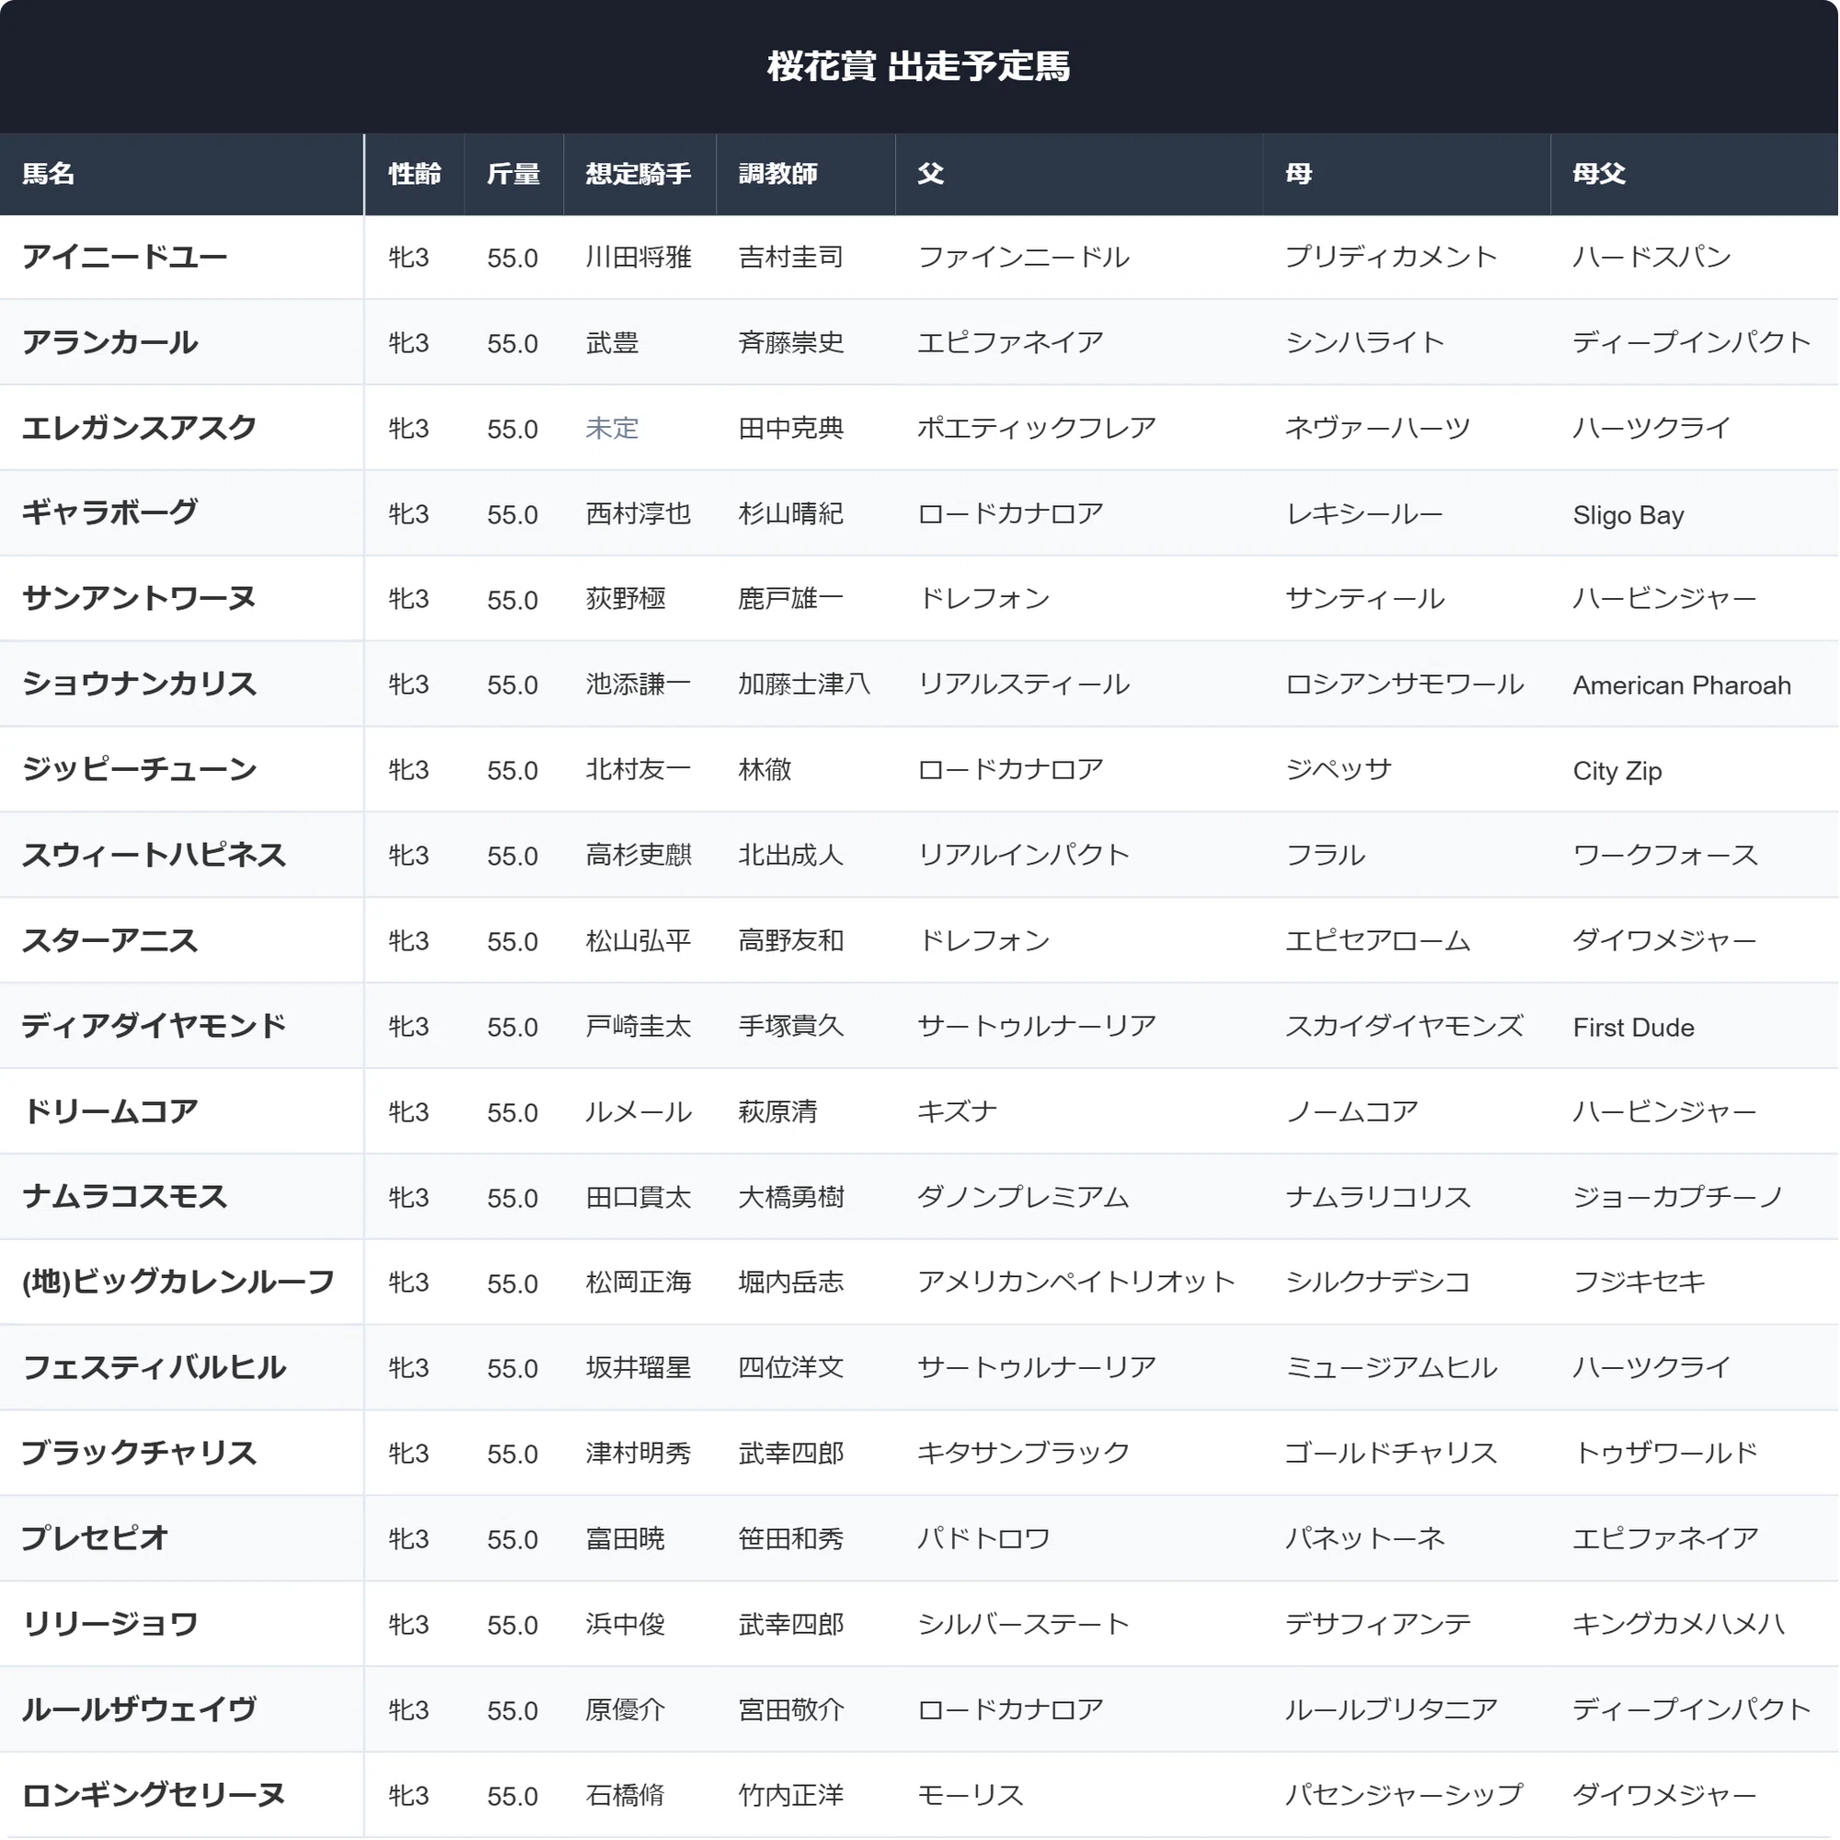Click dam ロシアンサモワール
Viewport: 1840px width, 1840px height.
tap(1405, 684)
